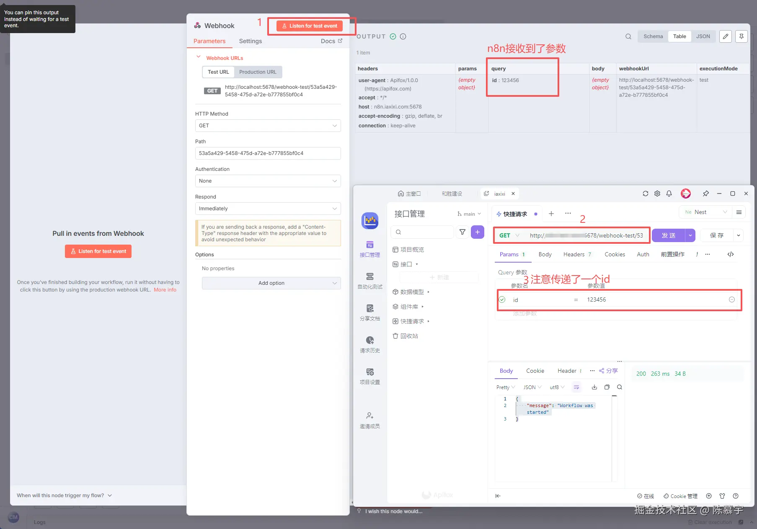The image size is (757, 529).
Task: Open the Pretty format dropdown
Action: tap(506, 387)
